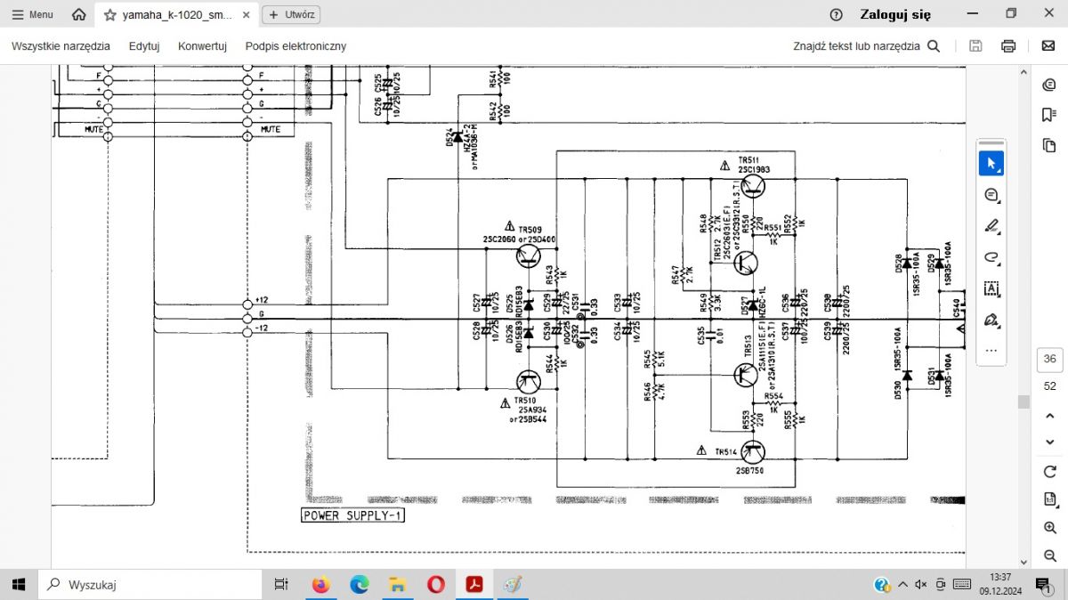This screenshot has width=1068, height=600.
Task: Select the fill and sign pen tool
Action: click(x=991, y=320)
